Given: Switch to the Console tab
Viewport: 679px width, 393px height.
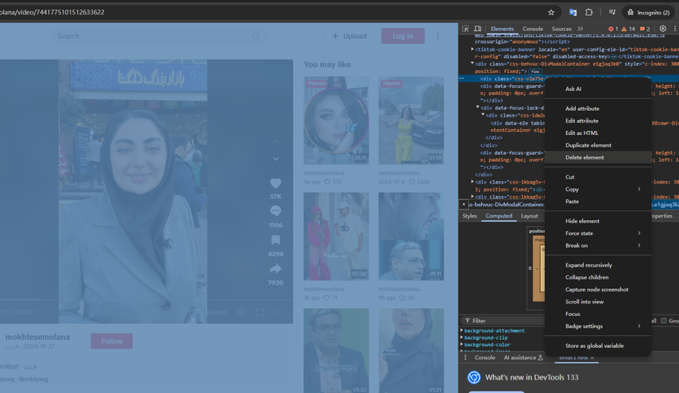Looking at the screenshot, I should click(532, 29).
